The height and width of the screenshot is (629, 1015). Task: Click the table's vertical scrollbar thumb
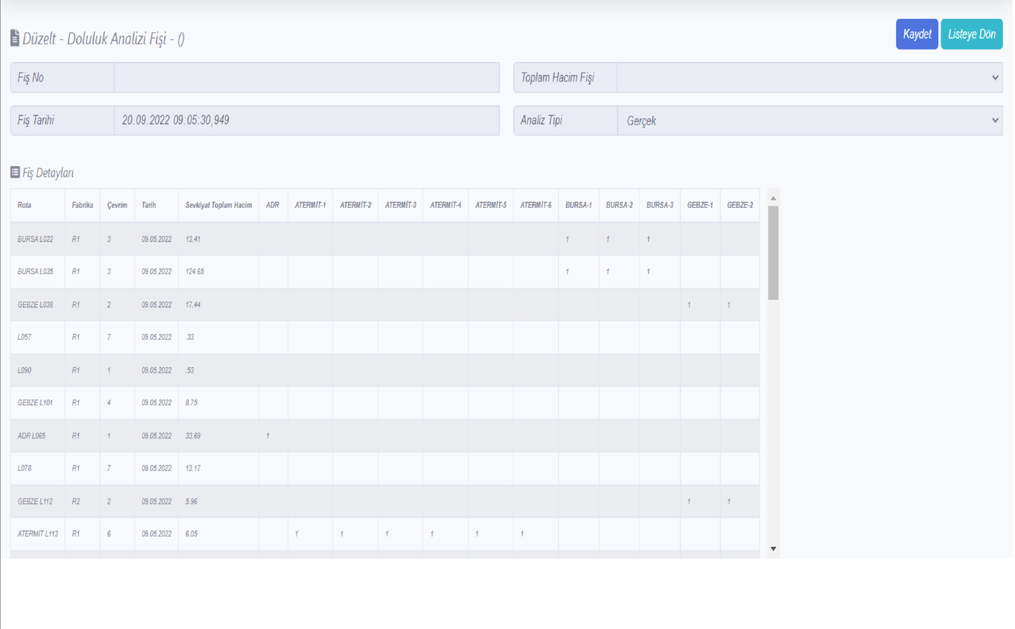pyautogui.click(x=773, y=253)
